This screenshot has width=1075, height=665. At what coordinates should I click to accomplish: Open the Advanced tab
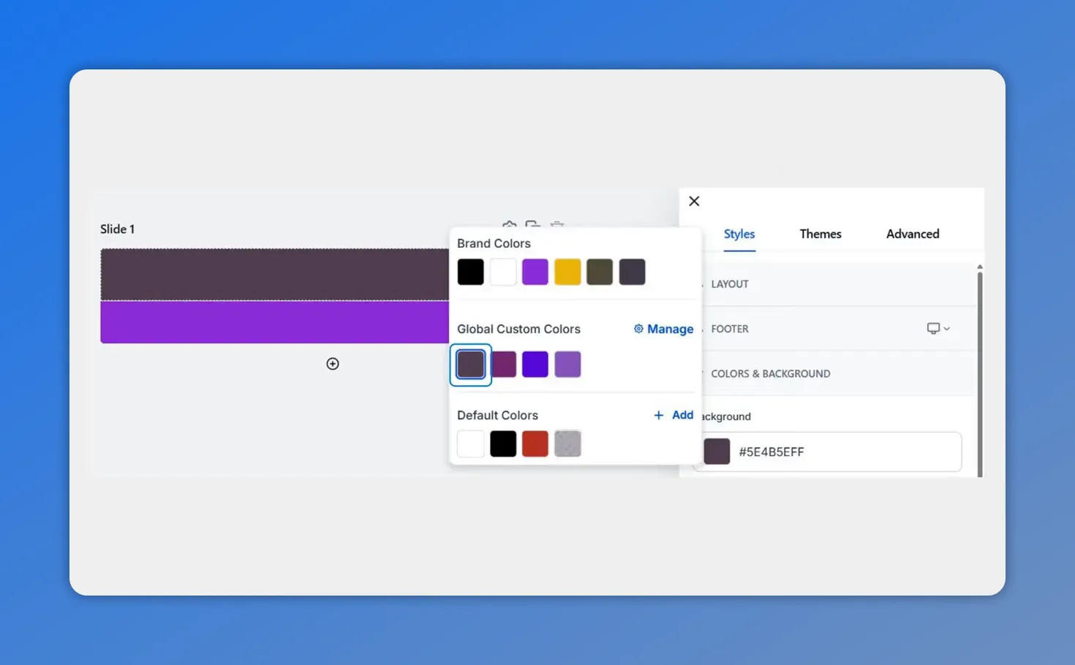click(x=912, y=234)
